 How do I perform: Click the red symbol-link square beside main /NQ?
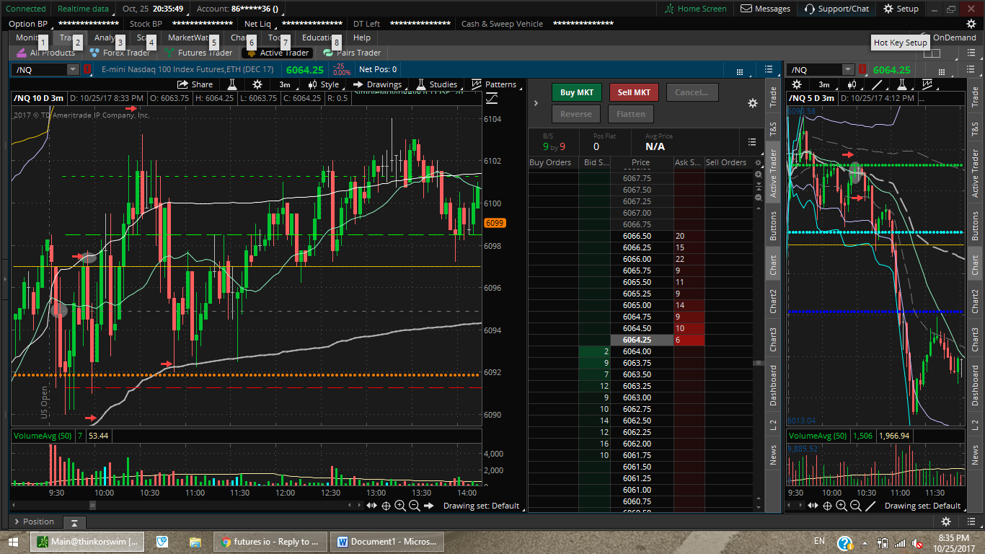pos(87,69)
